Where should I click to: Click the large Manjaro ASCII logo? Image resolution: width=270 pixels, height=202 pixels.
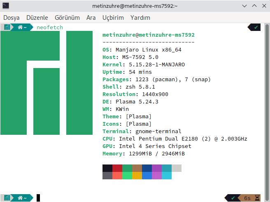(47, 83)
